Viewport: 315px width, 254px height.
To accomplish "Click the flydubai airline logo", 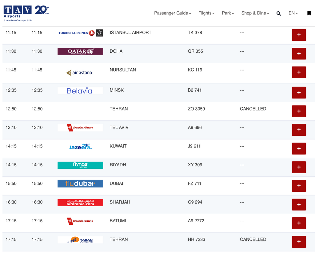I will point(80,184).
